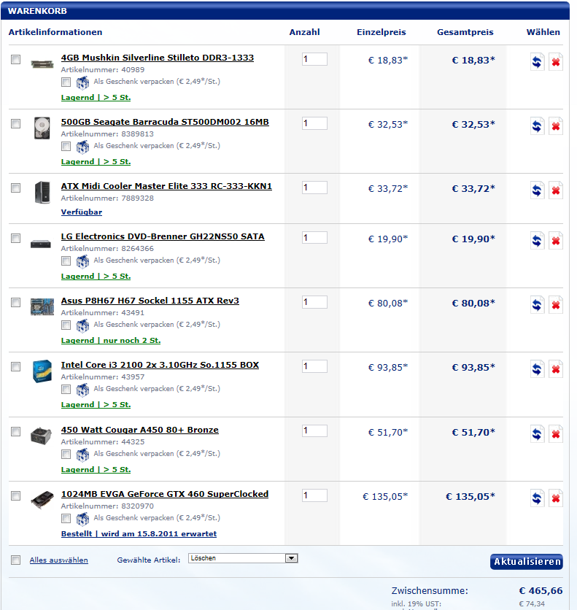
Task: Select the Mushkin Silverline RAM row checkbox
Action: click(x=15, y=60)
